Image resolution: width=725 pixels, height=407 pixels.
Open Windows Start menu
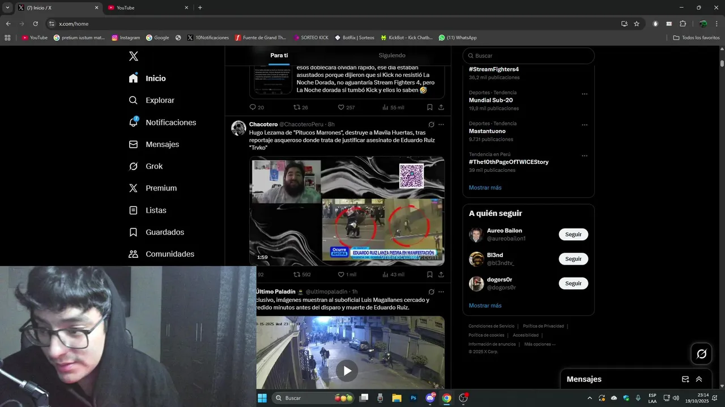pos(262,398)
